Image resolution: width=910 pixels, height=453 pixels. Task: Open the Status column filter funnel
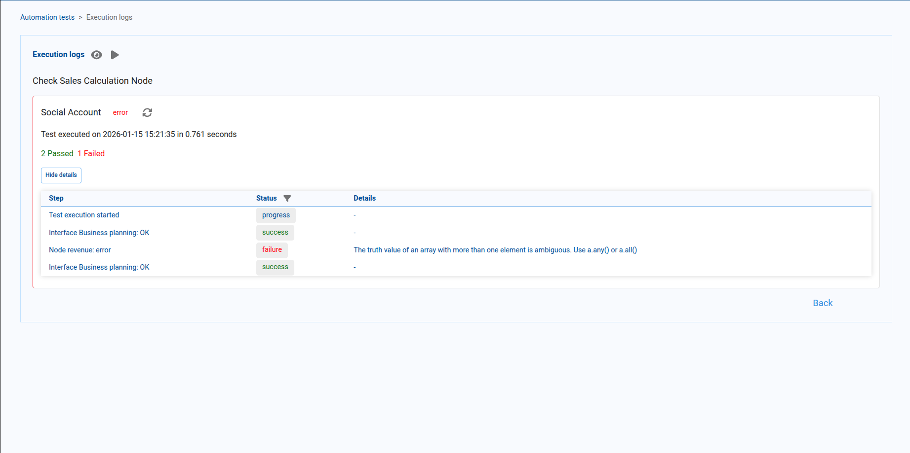click(x=287, y=199)
